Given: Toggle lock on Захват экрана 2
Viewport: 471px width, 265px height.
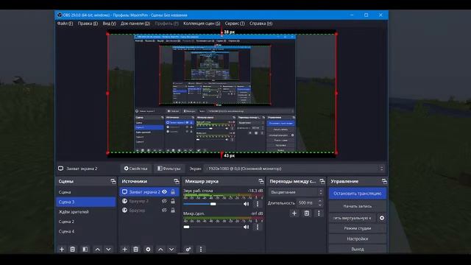Looking at the screenshot, I should [x=173, y=191].
